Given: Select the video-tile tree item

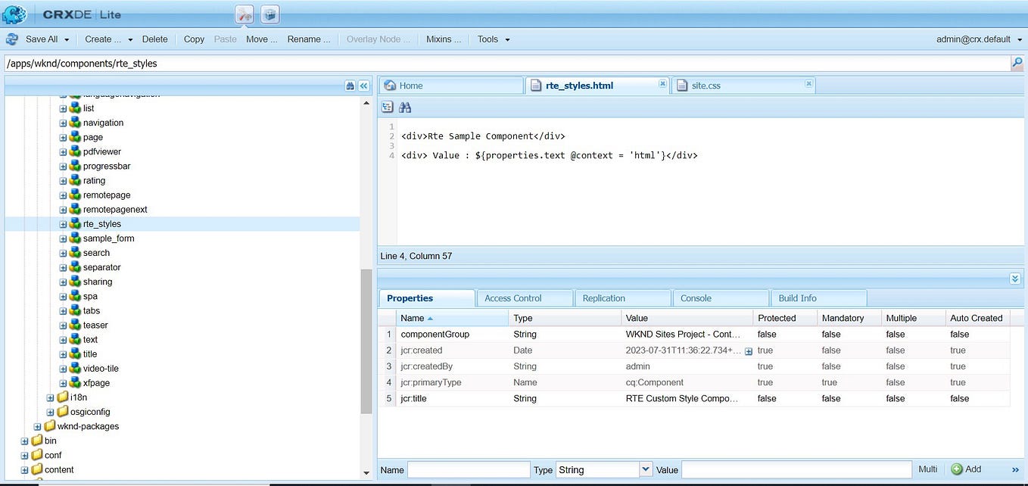Looking at the screenshot, I should [101, 369].
